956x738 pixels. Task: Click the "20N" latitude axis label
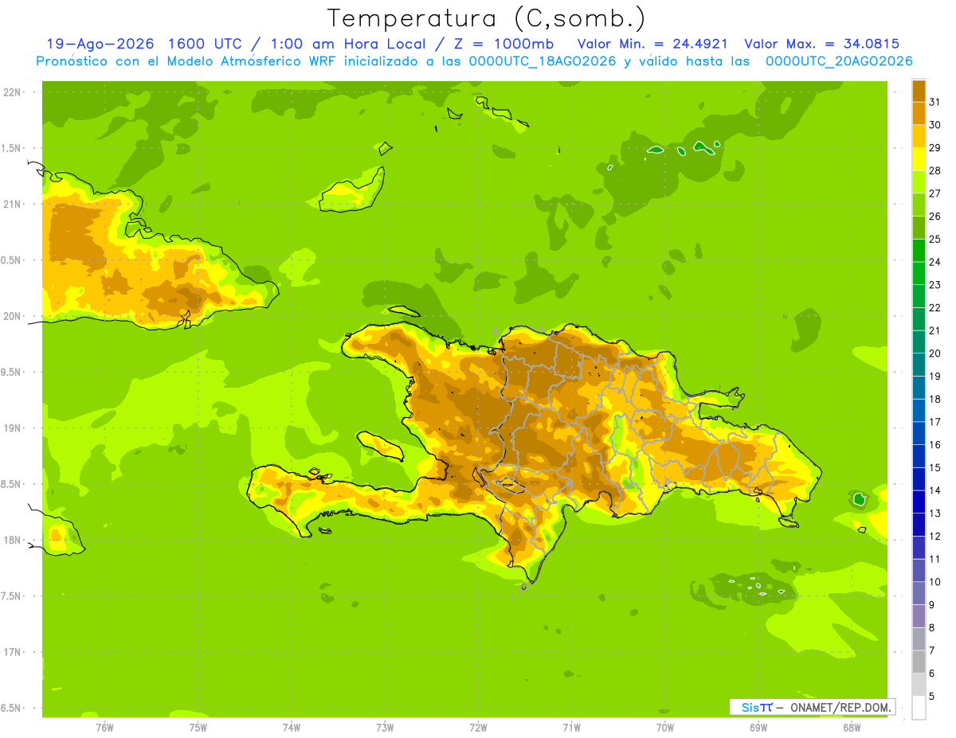(x=13, y=316)
